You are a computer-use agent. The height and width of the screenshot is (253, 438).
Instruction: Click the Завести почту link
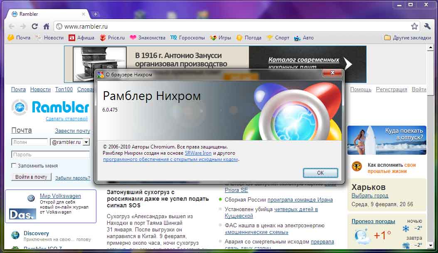coord(72,131)
